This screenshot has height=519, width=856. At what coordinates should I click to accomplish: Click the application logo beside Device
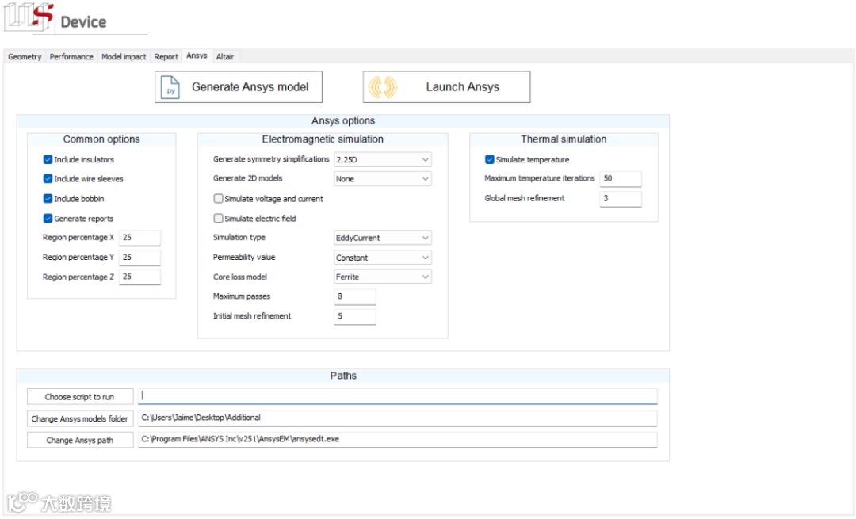[x=29, y=17]
